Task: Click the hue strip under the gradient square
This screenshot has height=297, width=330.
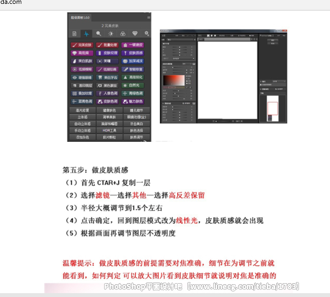Action: [x=174, y=87]
